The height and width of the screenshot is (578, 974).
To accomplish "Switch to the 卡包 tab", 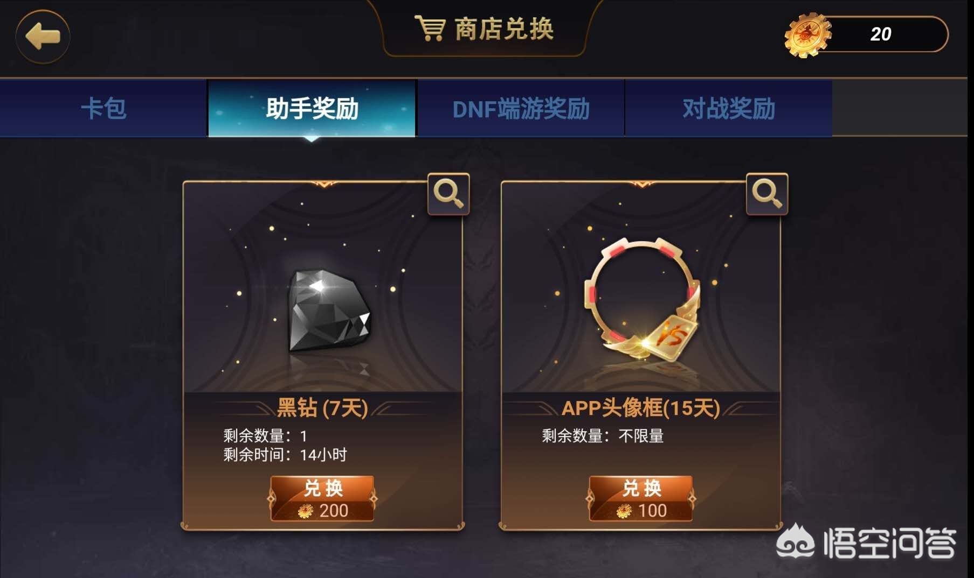I will tap(103, 108).
